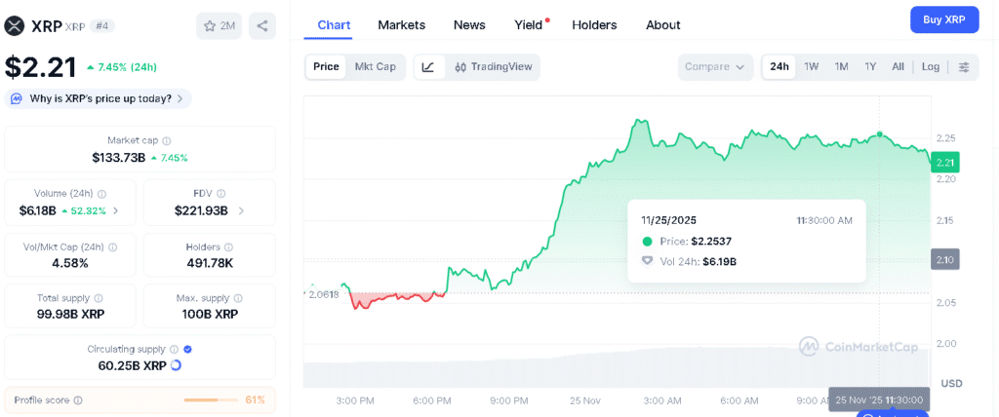Open the Markets tab
The width and height of the screenshot is (999, 417).
click(401, 25)
